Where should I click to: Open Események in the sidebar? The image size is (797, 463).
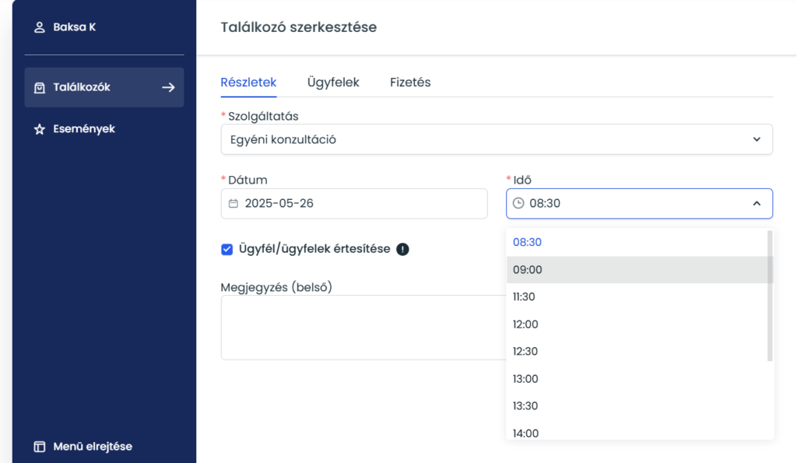tap(83, 129)
